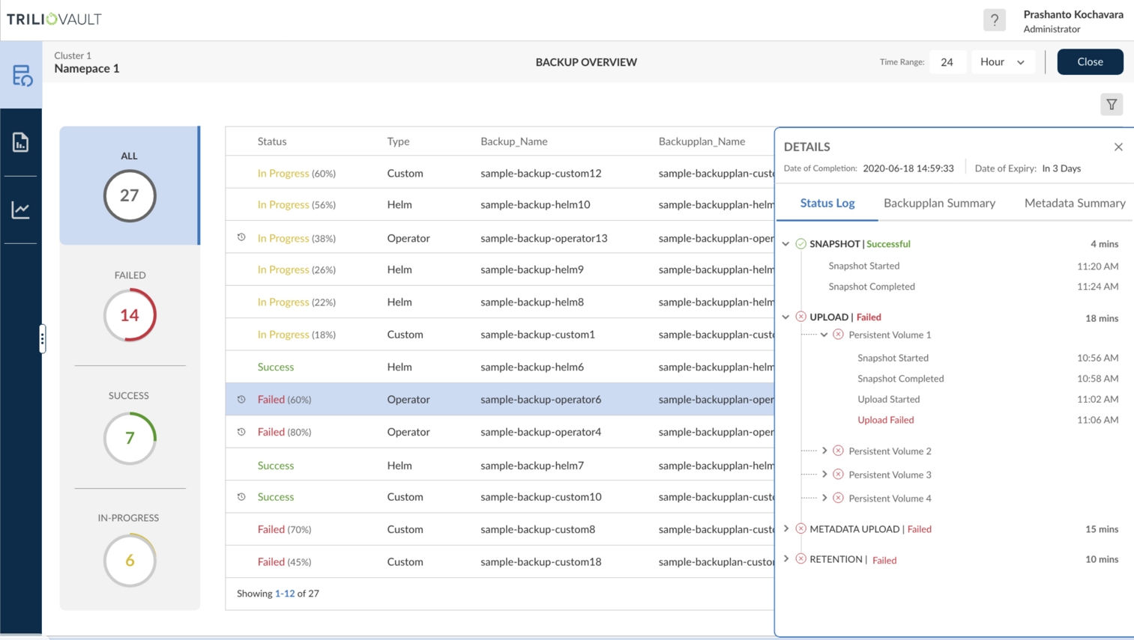
Task: Expand the METADATA UPLOAD section
Action: 785,528
